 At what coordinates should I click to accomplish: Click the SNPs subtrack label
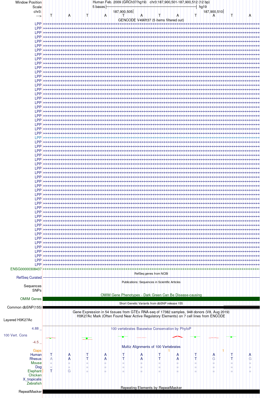pyautogui.click(x=37, y=290)
